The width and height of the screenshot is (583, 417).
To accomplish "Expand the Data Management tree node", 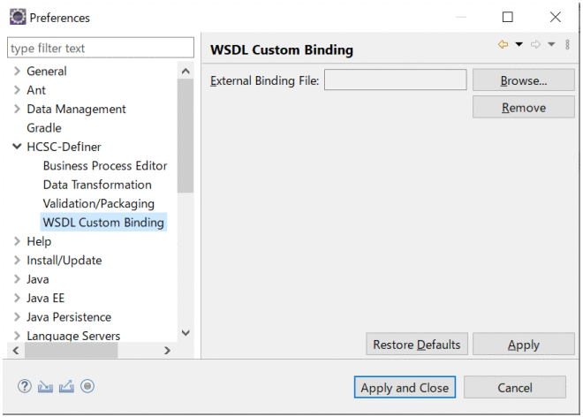I will [17, 110].
